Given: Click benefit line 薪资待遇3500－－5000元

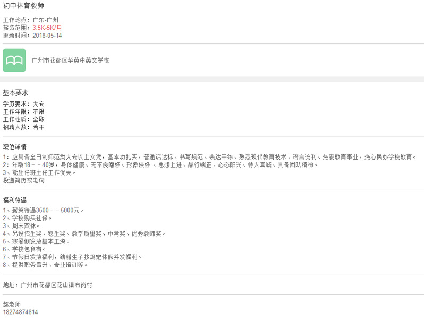Looking at the screenshot, I should (x=43, y=210).
